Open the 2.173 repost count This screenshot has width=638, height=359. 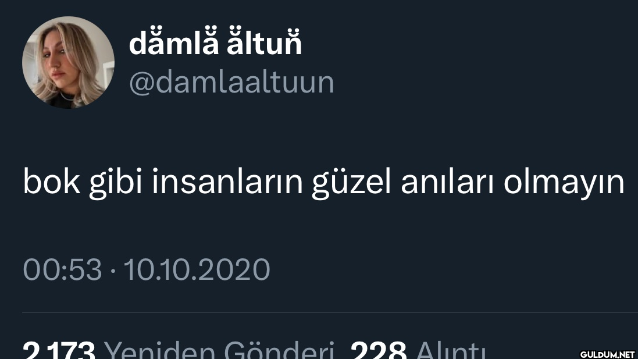pos(59,350)
